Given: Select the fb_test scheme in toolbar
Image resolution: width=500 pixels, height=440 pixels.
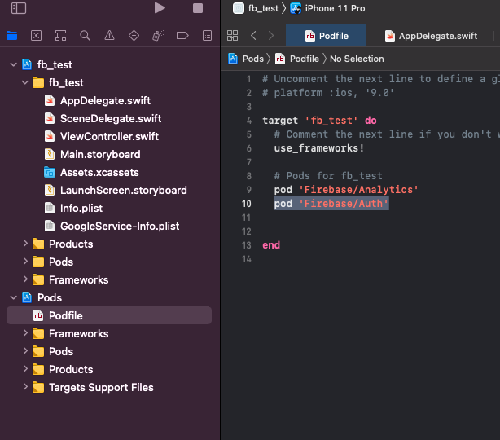Looking at the screenshot, I should pos(256,8).
